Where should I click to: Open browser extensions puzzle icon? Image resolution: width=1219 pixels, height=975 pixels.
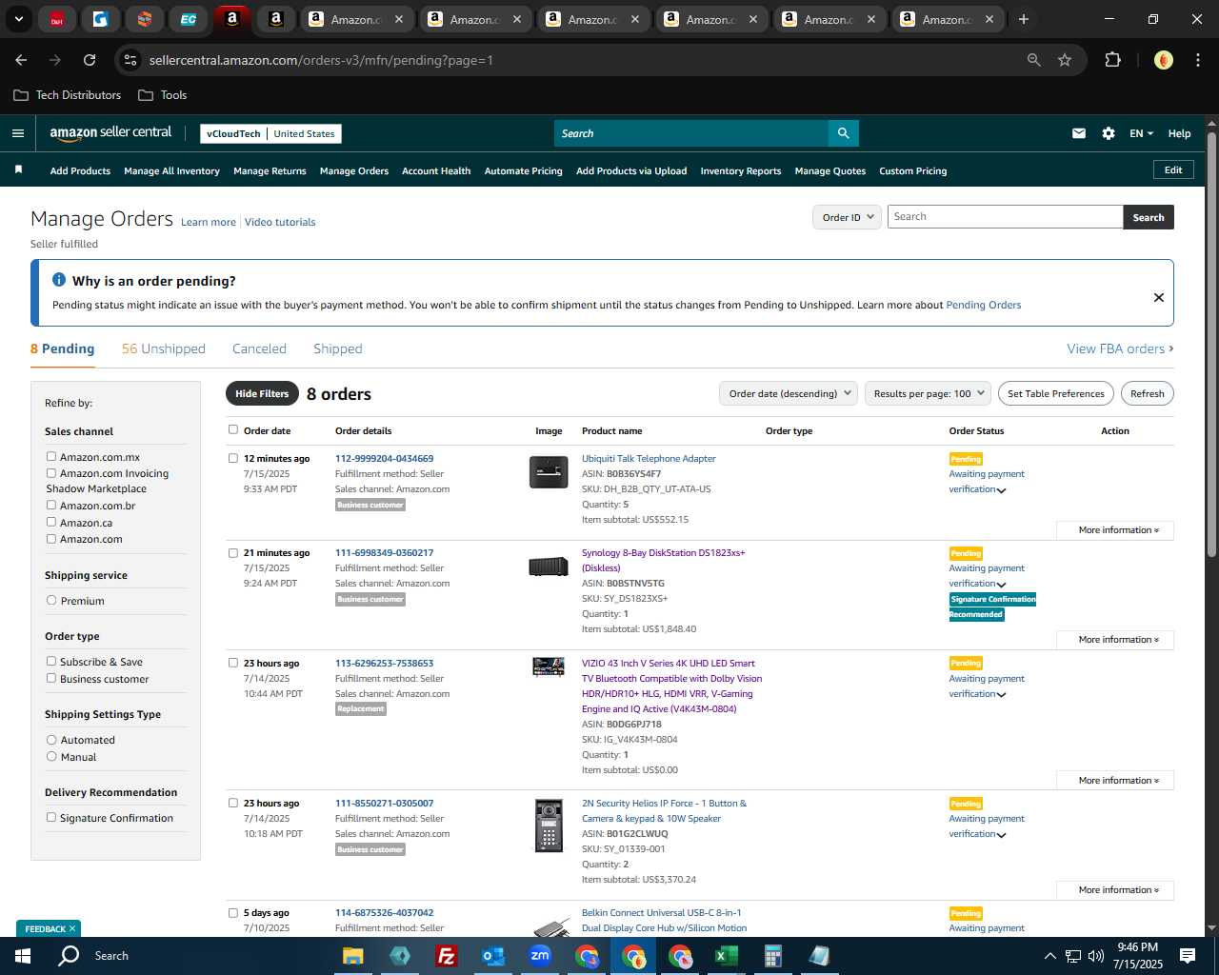point(1112,60)
